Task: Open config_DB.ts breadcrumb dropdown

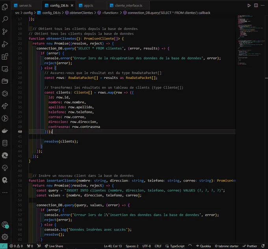Action: (51, 13)
